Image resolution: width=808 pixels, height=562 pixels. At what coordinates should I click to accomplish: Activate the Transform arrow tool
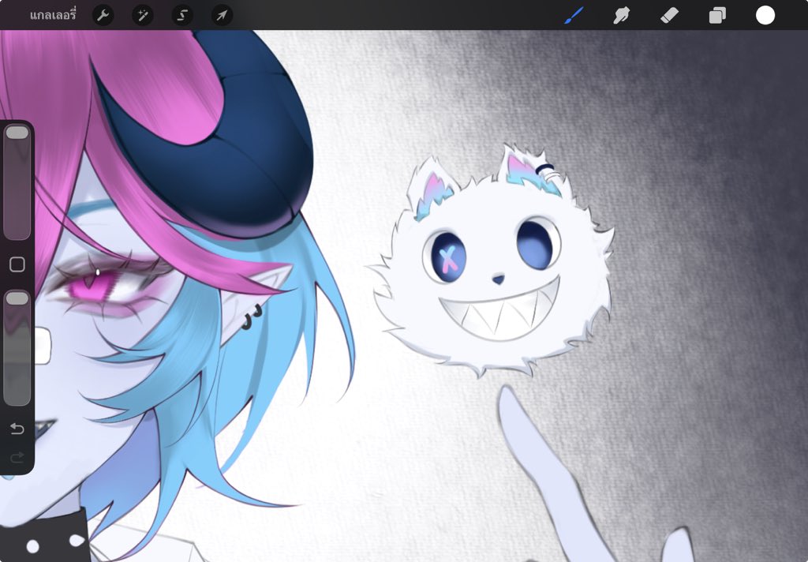coord(222,16)
